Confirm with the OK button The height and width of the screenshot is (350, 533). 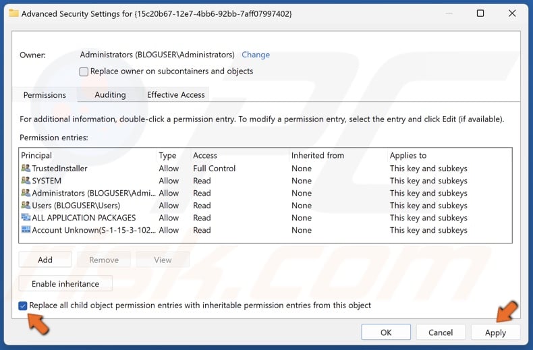[x=386, y=332]
